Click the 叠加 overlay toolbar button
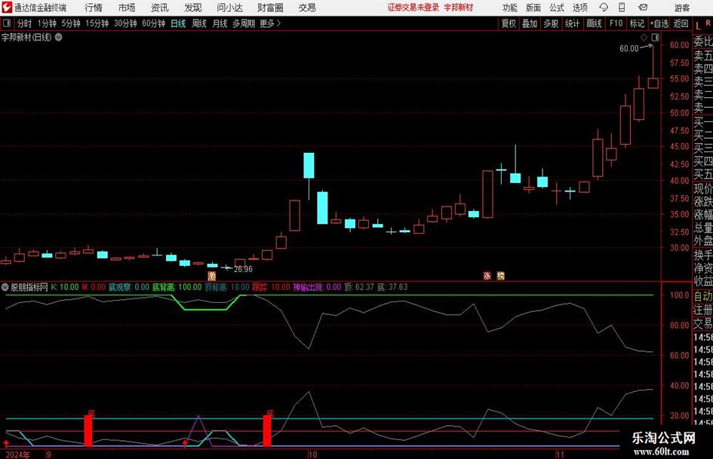 pos(530,23)
